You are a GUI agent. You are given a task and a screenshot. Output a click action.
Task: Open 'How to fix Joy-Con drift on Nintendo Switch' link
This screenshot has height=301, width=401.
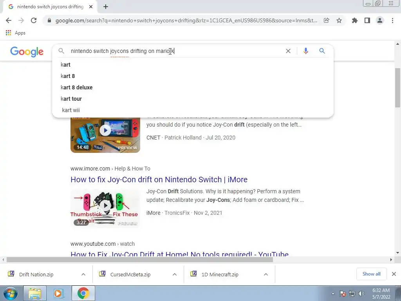point(159,180)
